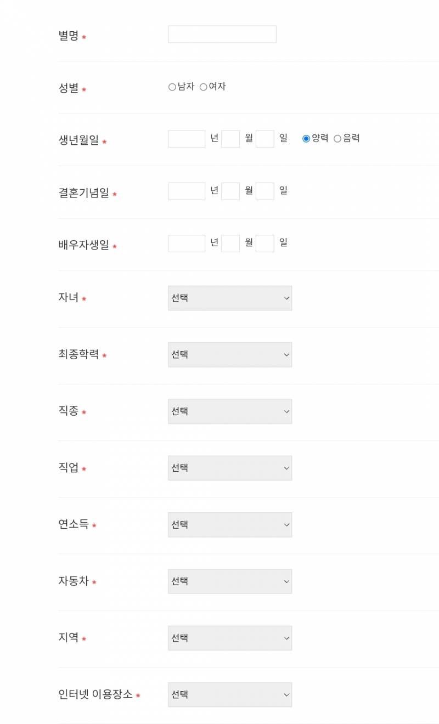Click the 생년월일 year input box

[186, 138]
